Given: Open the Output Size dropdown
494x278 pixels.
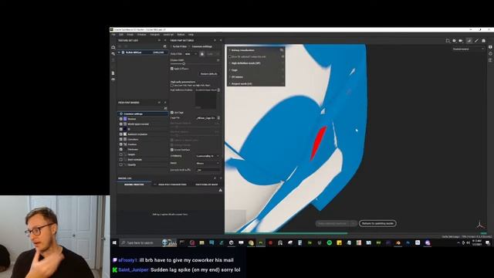Looking at the screenshot, I should click(x=191, y=54).
